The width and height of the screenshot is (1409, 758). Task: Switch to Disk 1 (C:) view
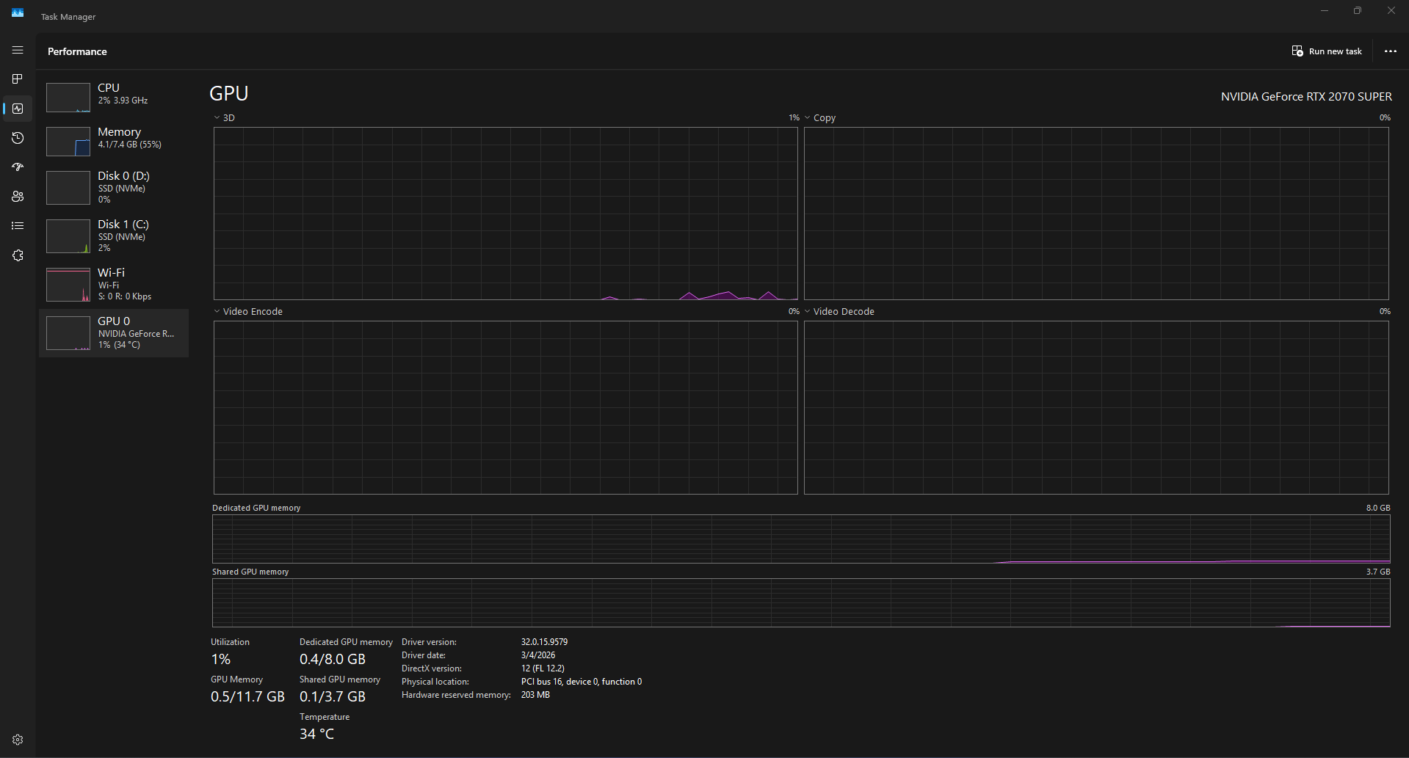[x=114, y=236]
